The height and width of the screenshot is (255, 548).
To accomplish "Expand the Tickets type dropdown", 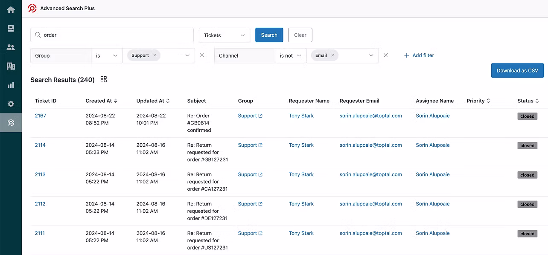I will click(224, 35).
